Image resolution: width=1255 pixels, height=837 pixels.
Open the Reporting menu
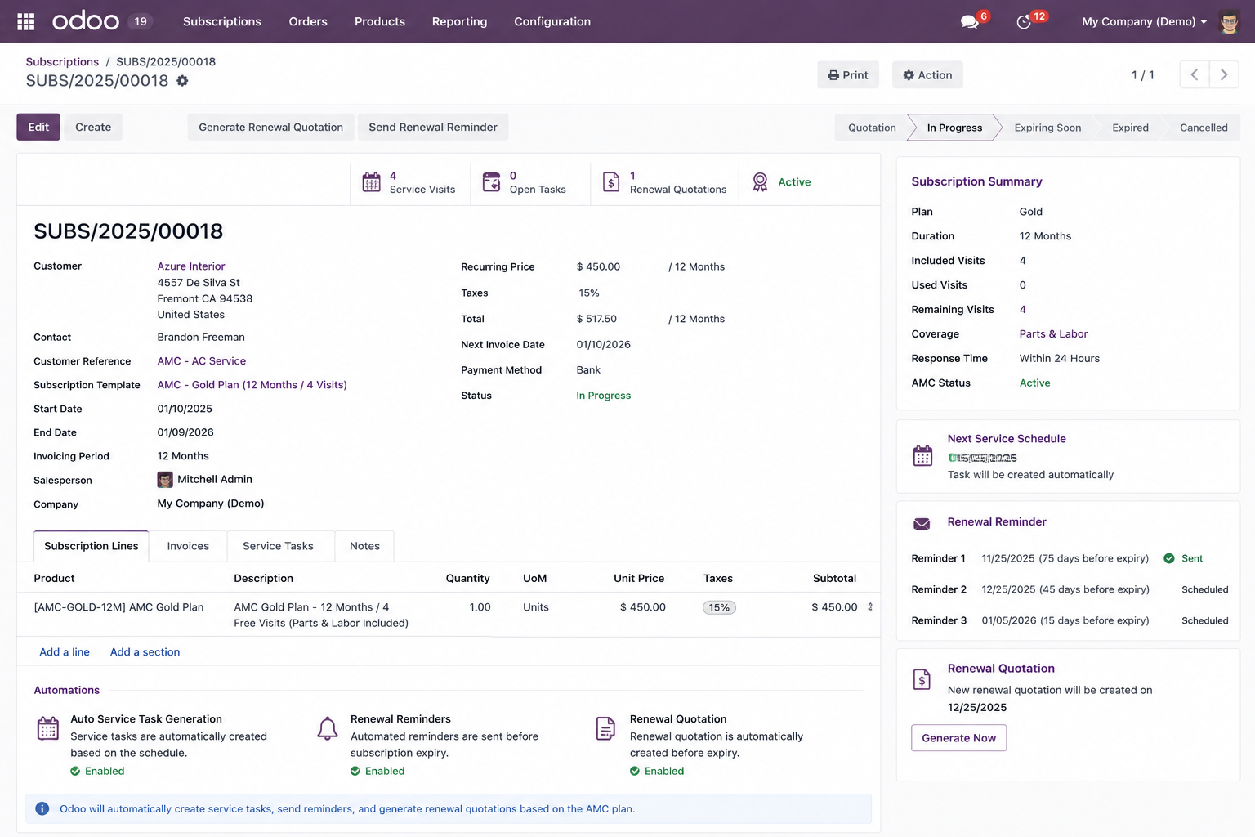(459, 21)
